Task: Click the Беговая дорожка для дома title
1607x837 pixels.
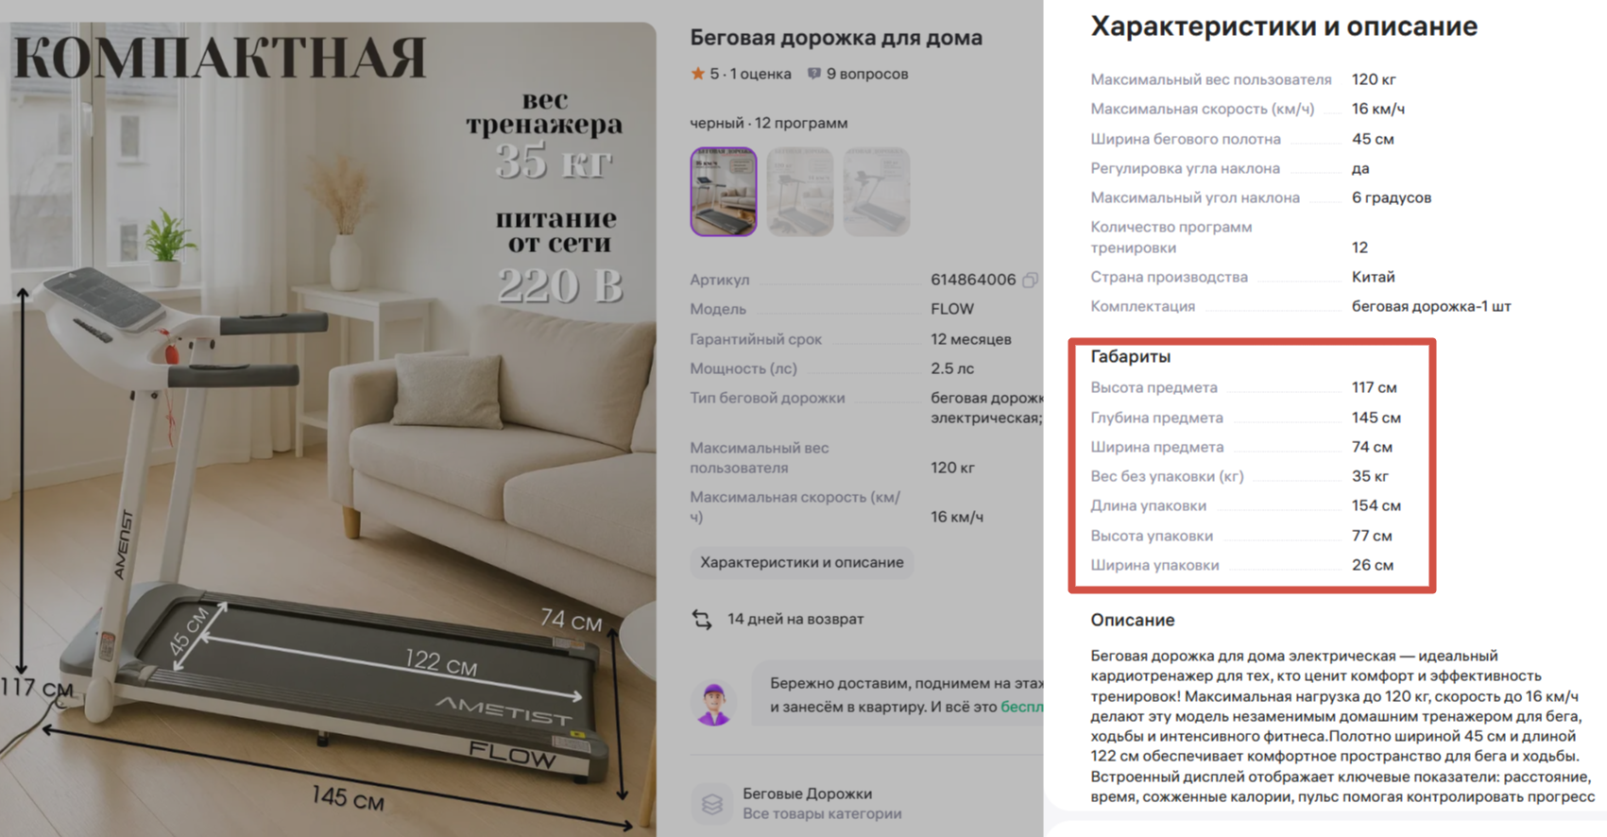Action: coord(836,38)
